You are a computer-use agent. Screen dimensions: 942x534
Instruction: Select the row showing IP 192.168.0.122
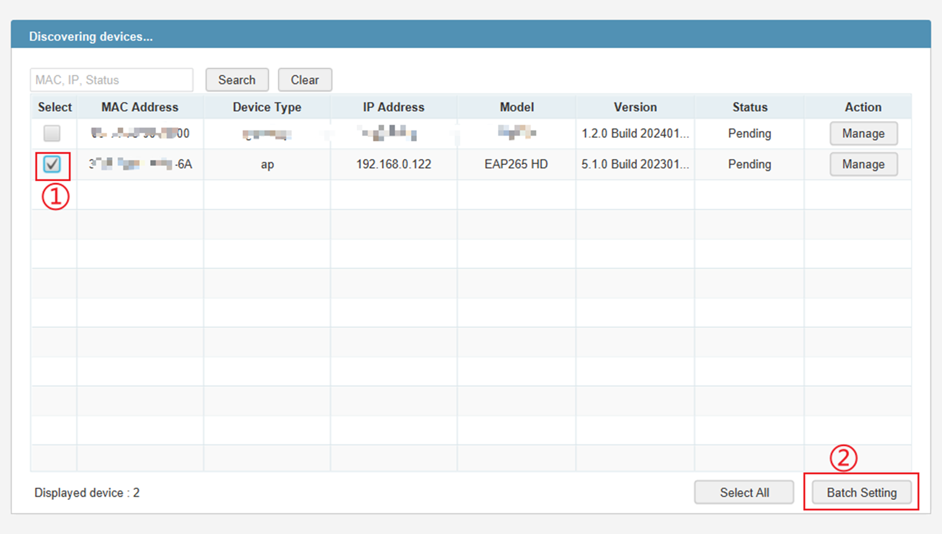click(393, 164)
